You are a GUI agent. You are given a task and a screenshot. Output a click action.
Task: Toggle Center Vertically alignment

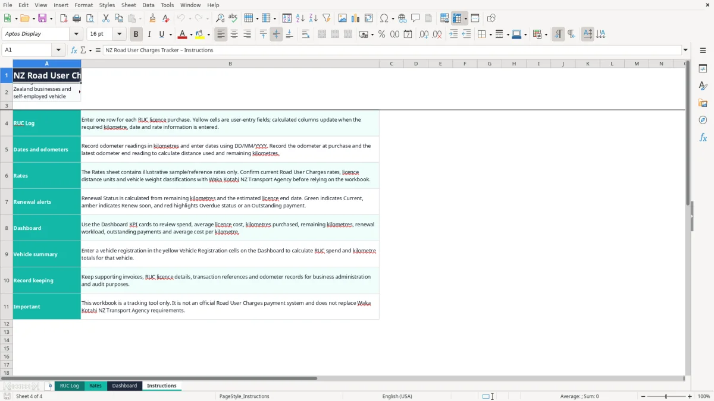click(276, 34)
